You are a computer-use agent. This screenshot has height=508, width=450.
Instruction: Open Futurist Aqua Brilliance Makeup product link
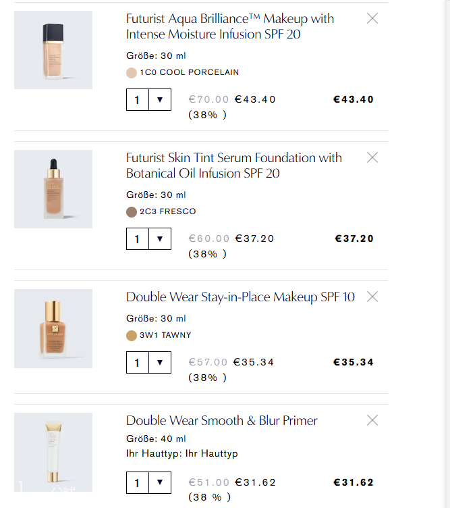229,26
